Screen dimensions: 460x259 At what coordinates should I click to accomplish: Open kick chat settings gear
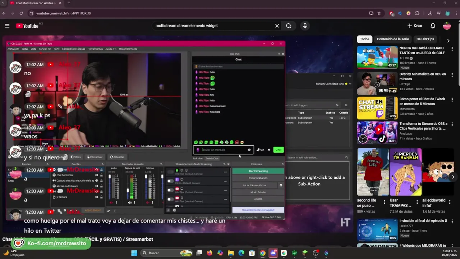[269, 150]
